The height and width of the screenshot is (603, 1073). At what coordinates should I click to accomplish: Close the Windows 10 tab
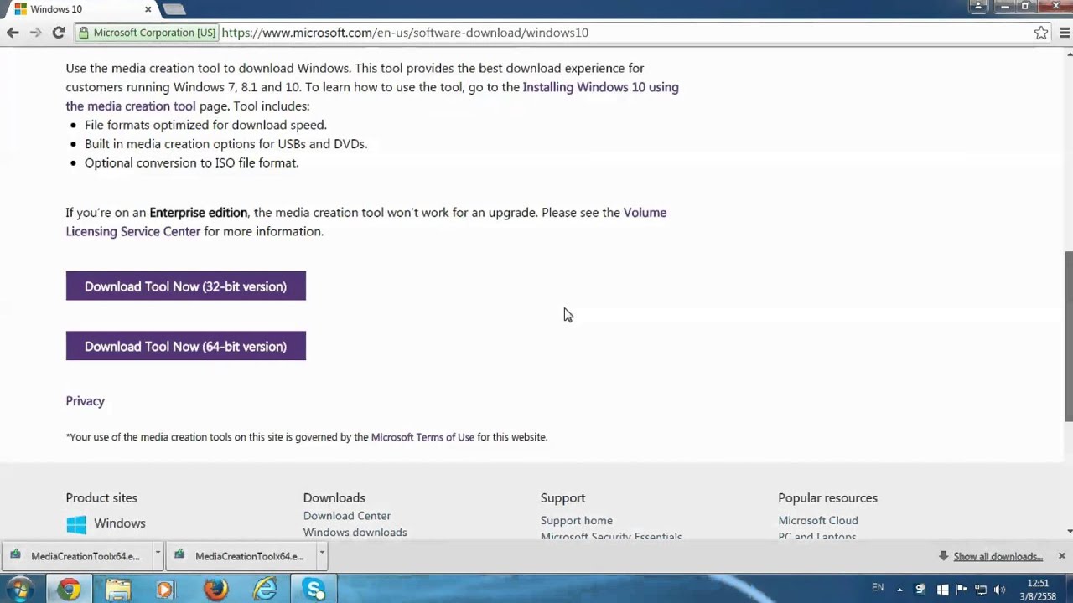148,9
